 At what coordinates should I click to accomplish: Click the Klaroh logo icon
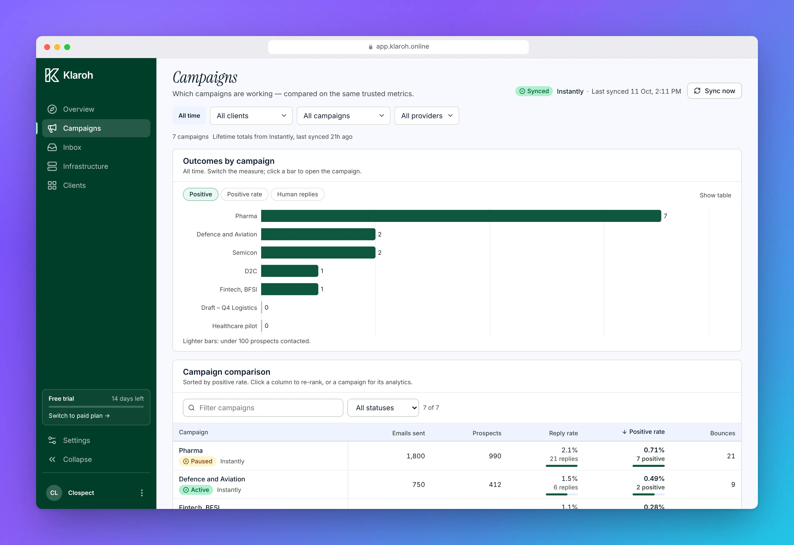(x=52, y=75)
